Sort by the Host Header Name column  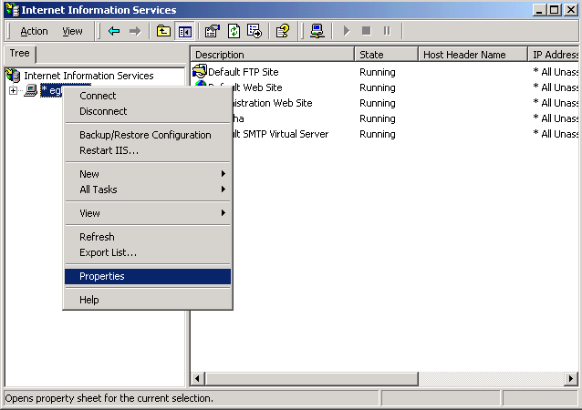pos(473,55)
